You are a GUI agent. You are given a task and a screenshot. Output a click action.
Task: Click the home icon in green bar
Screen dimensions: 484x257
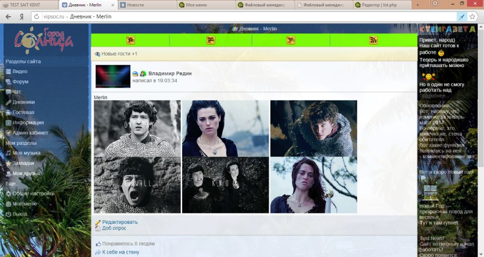[131, 40]
